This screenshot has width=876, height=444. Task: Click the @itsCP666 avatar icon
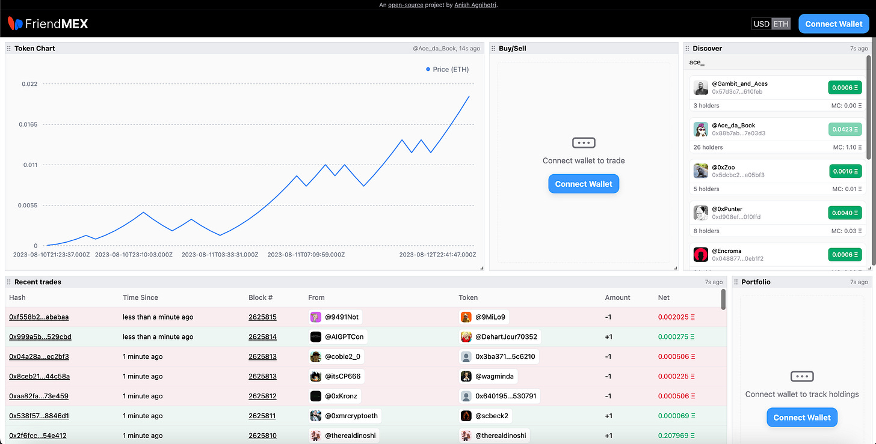click(316, 376)
